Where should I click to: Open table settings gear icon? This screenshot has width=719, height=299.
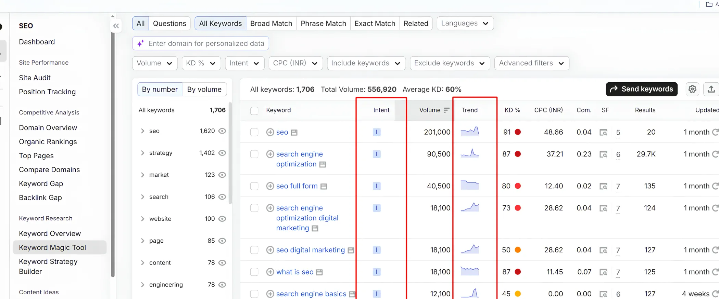pos(692,89)
